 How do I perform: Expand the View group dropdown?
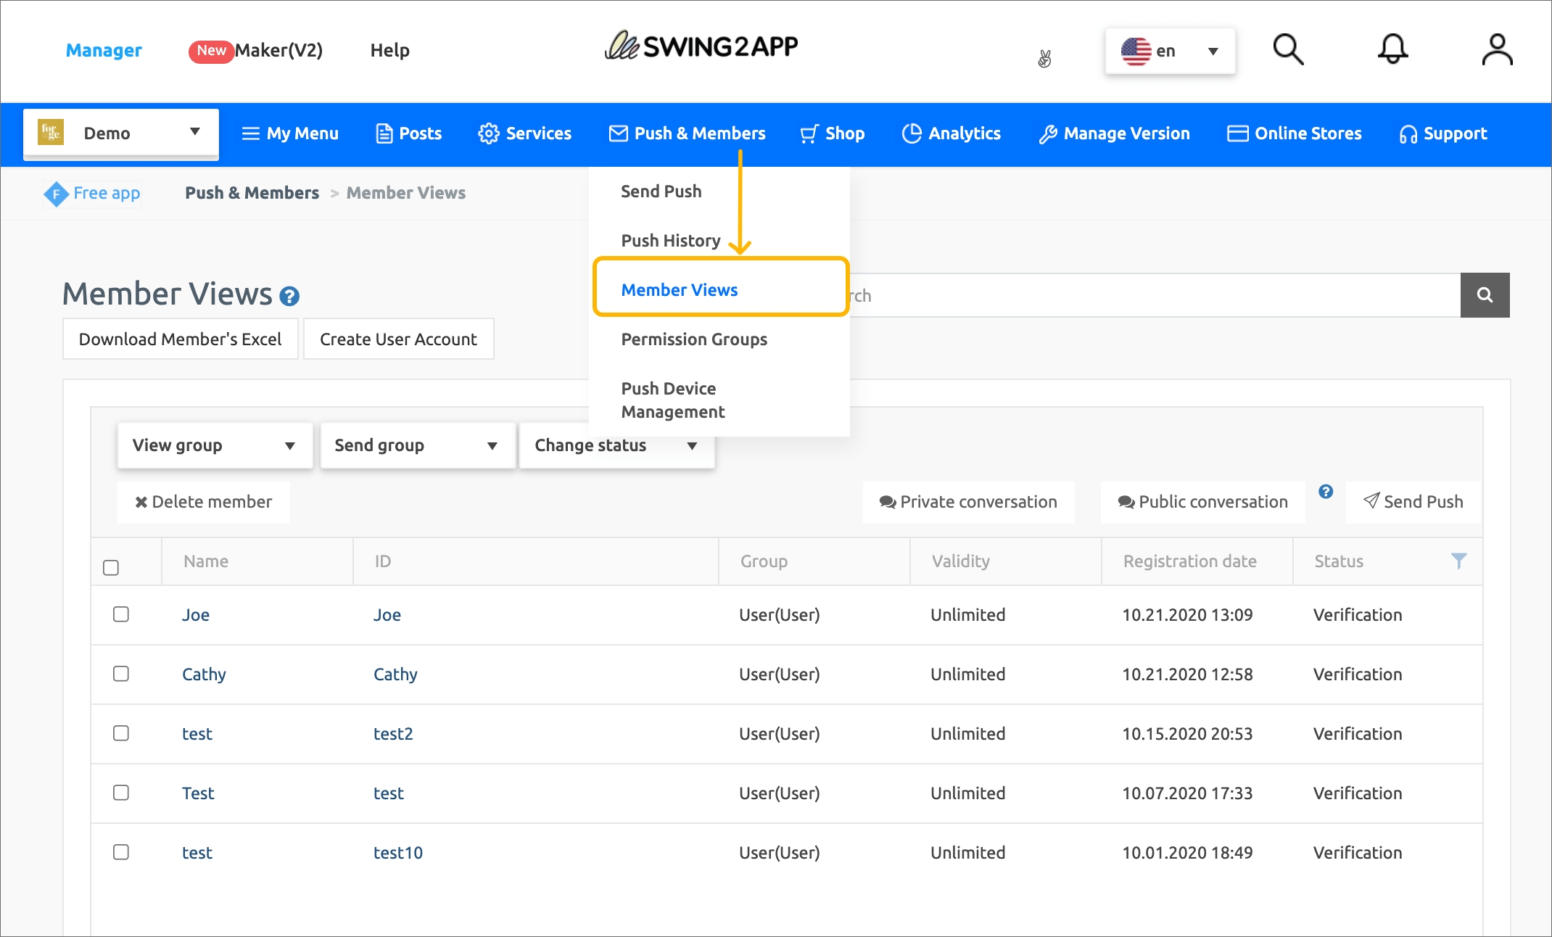click(x=214, y=445)
